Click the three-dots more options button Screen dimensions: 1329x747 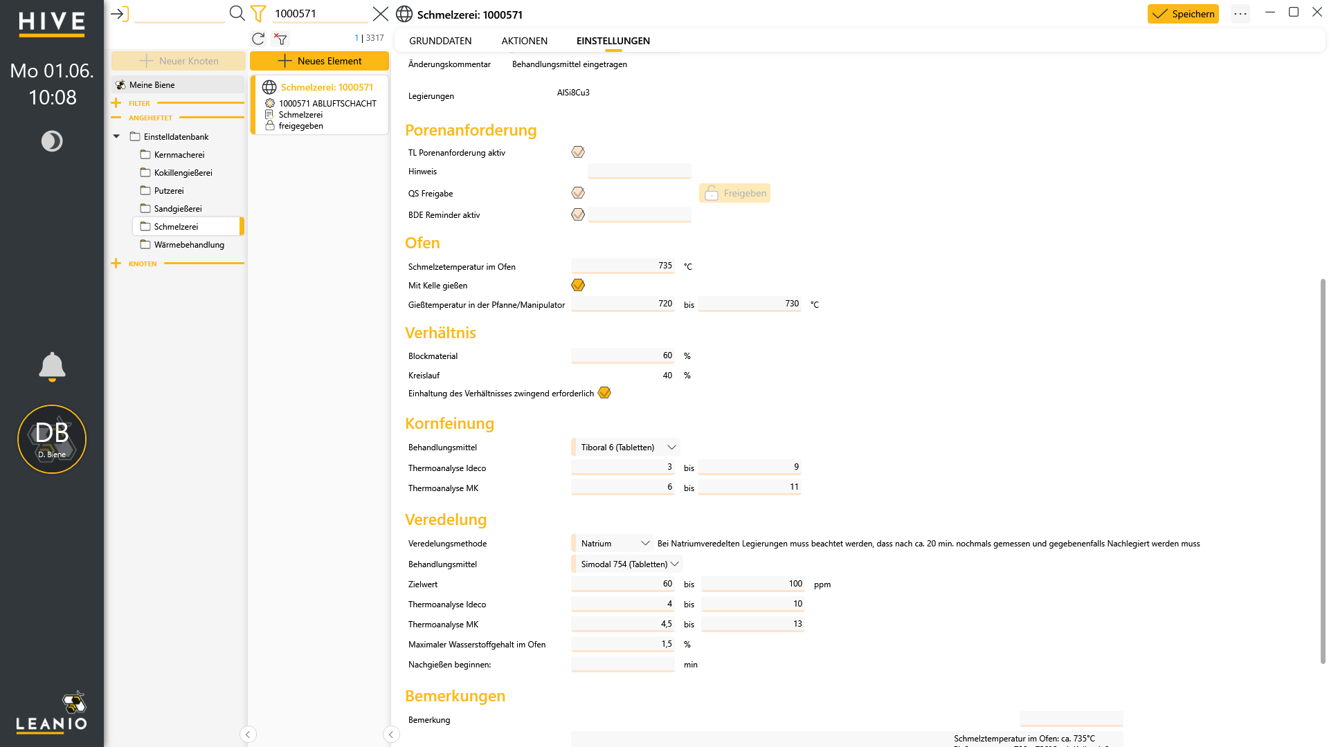point(1240,14)
